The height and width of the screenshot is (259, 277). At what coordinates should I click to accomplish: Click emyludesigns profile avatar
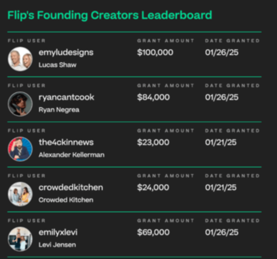(x=20, y=59)
